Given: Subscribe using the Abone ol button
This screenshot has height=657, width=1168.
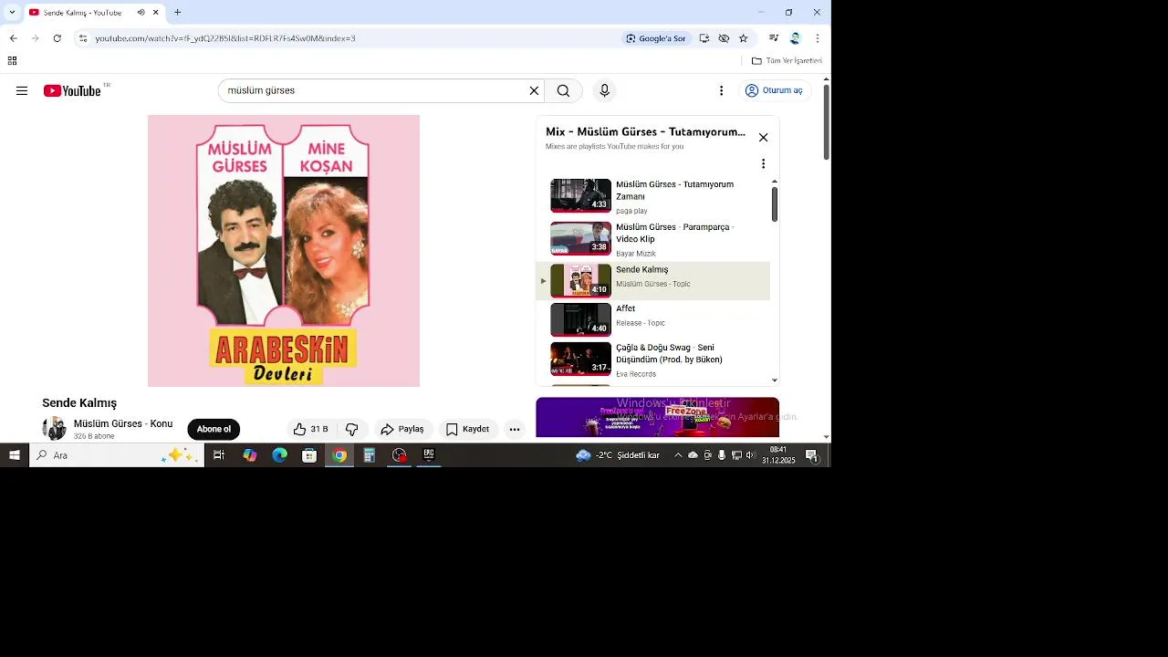Looking at the screenshot, I should [214, 429].
